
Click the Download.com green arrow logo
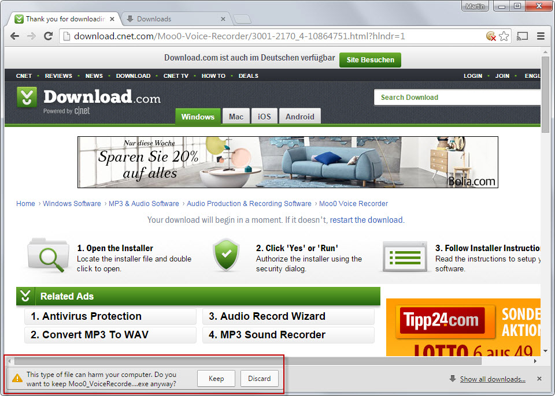click(x=27, y=97)
